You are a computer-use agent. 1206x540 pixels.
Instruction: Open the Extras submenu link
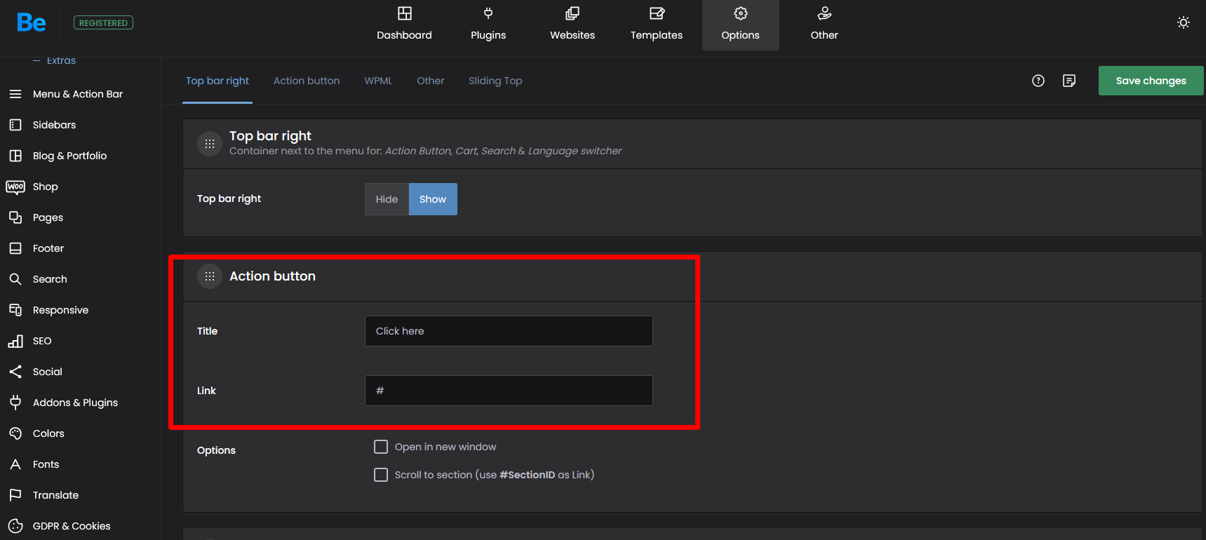[61, 60]
